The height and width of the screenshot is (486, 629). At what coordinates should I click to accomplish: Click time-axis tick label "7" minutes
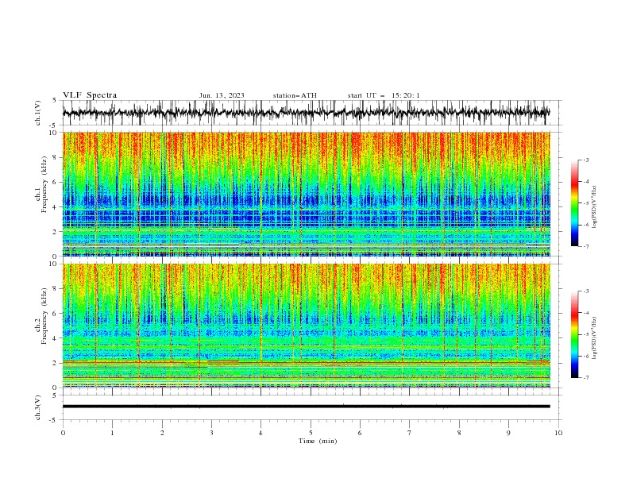click(x=410, y=433)
